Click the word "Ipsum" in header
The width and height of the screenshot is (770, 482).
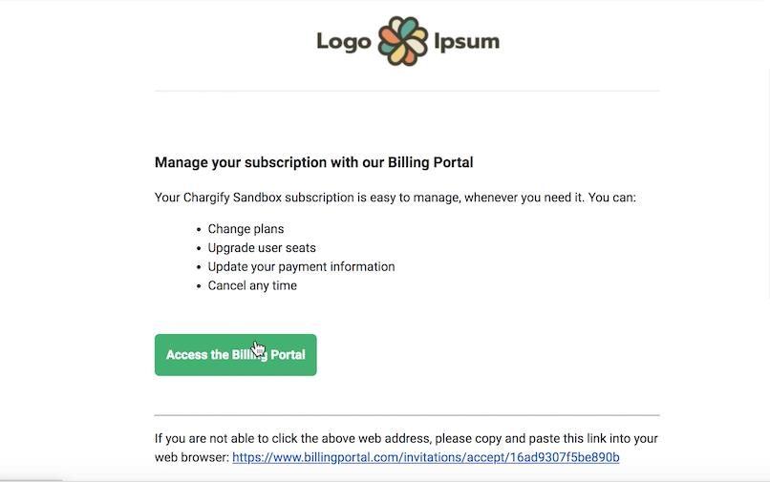[x=466, y=42]
